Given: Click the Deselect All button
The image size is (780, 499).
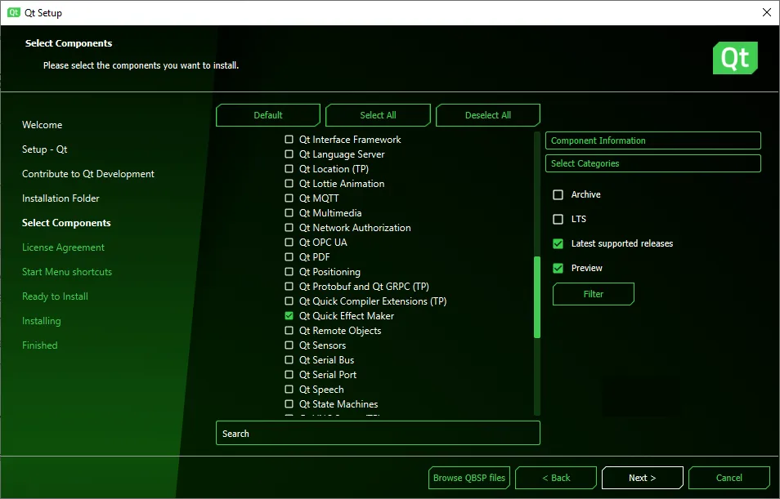Looking at the screenshot, I should 488,115.
